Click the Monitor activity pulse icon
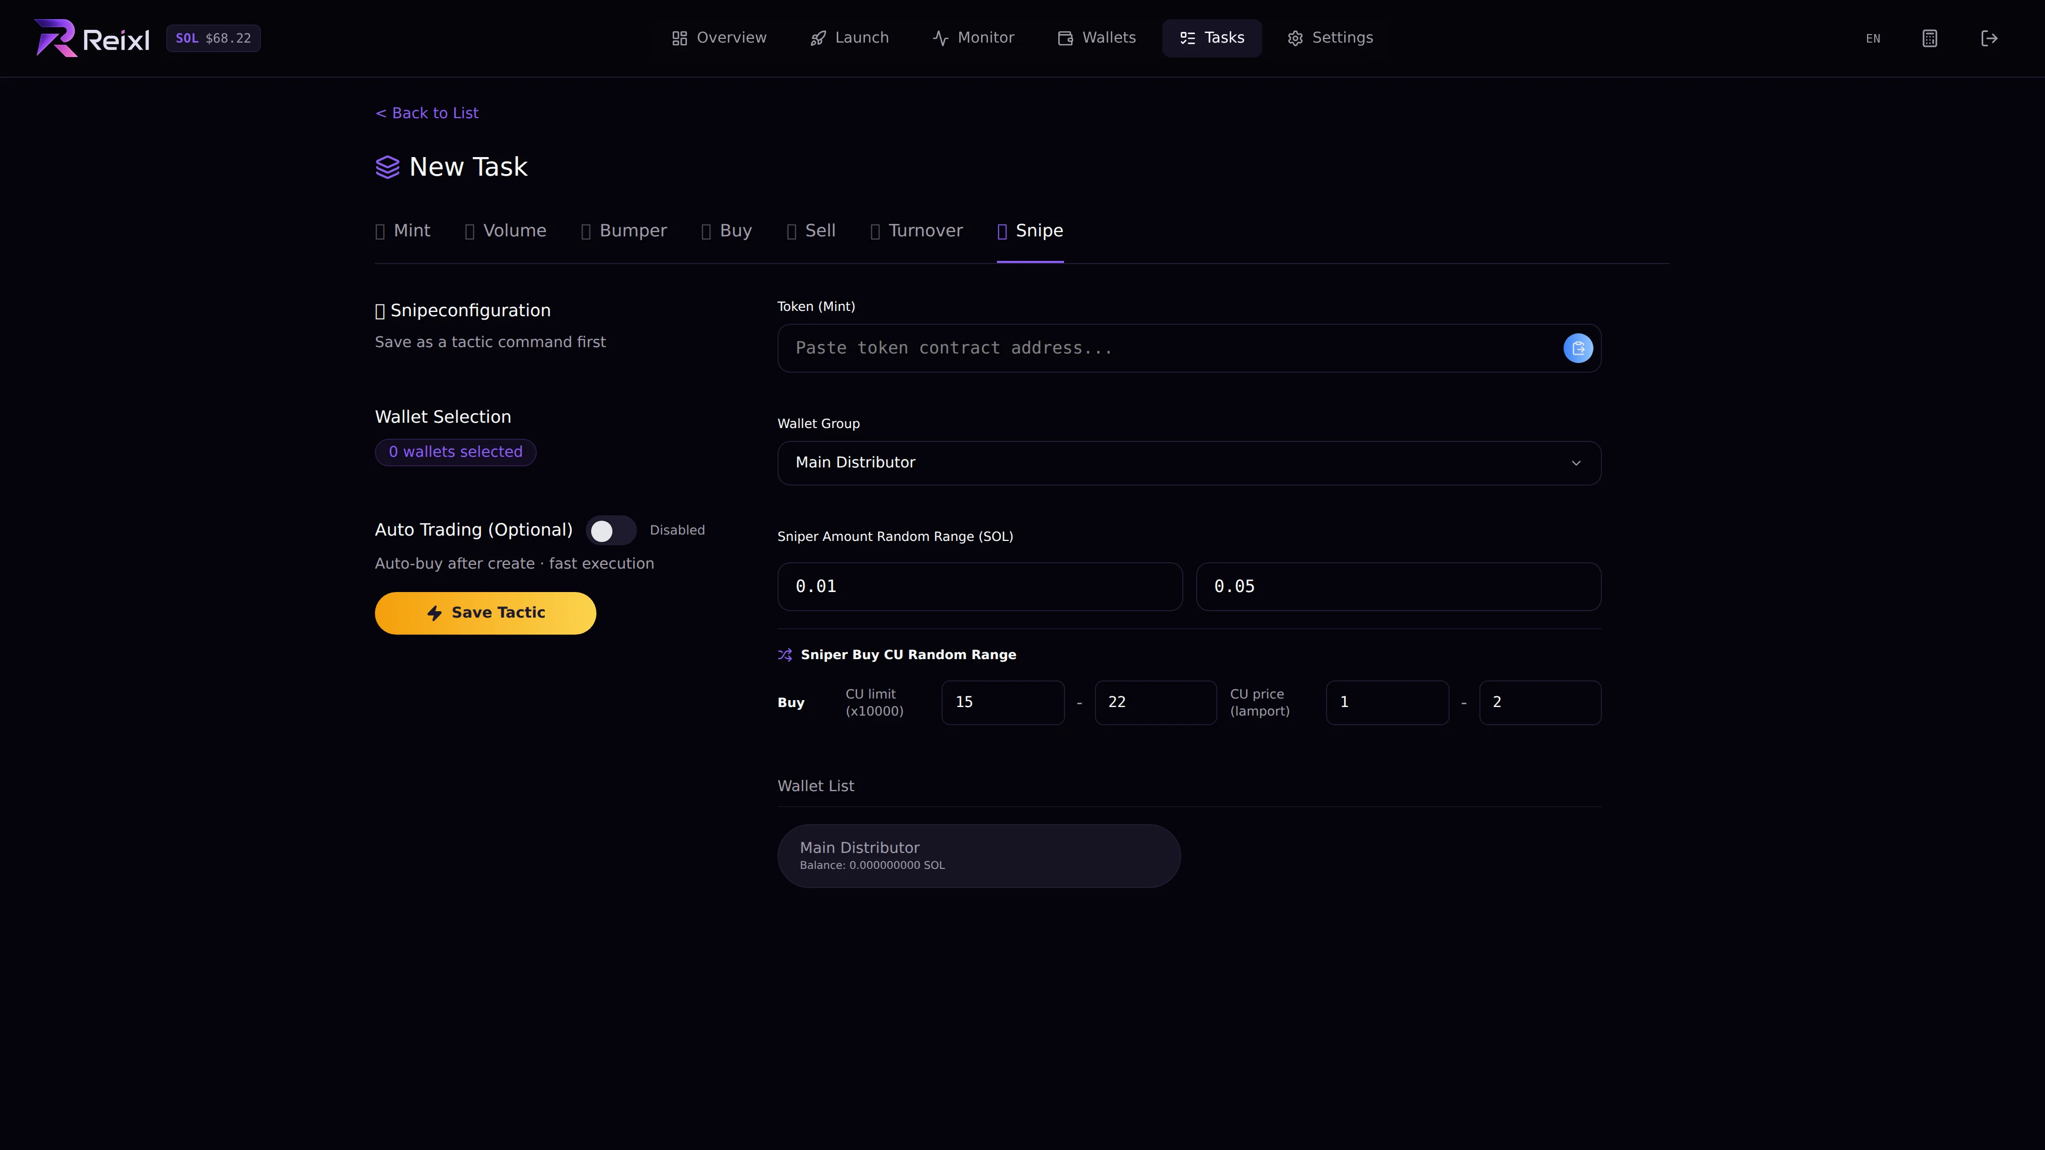The height and width of the screenshot is (1150, 2045). [x=940, y=38]
